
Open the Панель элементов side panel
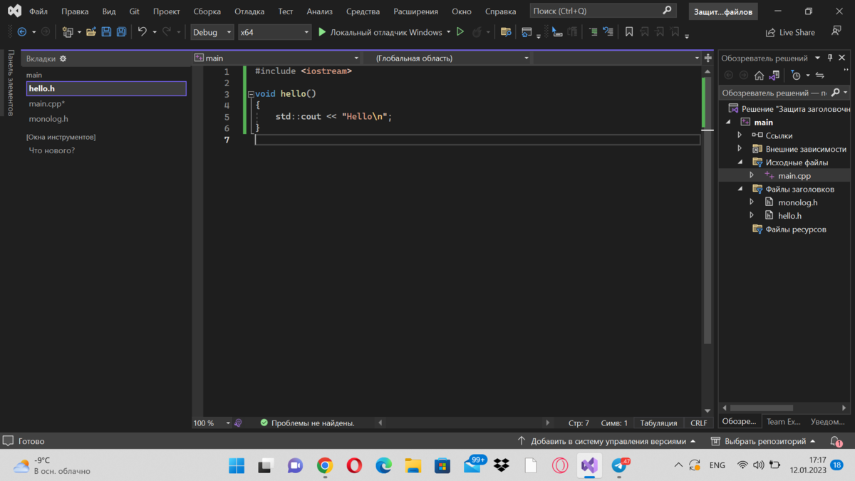[x=10, y=83]
